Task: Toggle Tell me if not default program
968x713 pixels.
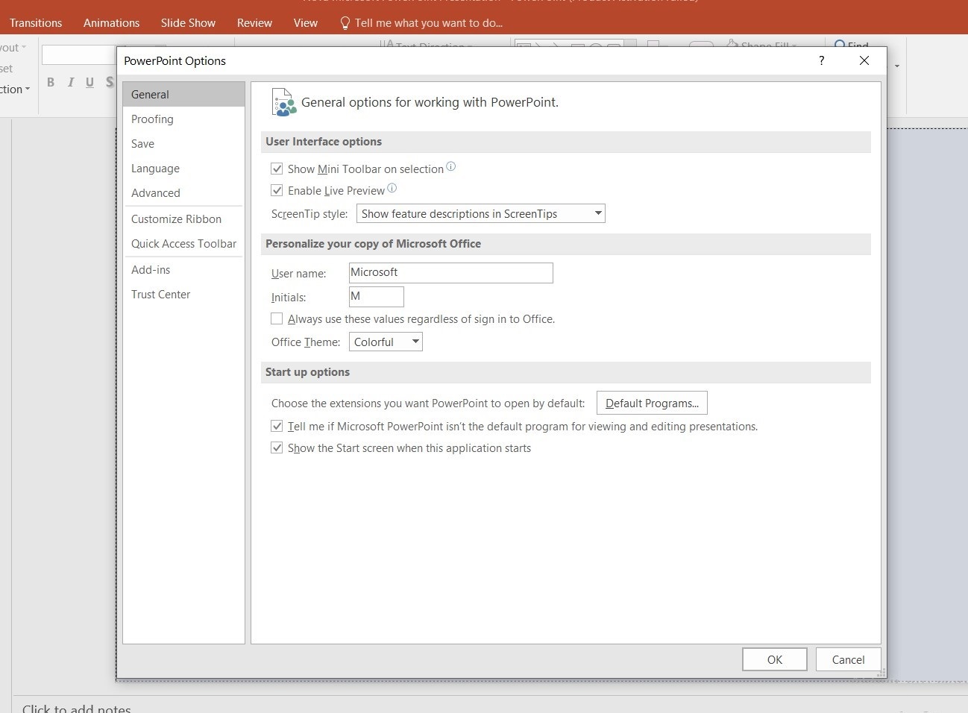Action: pos(277,427)
